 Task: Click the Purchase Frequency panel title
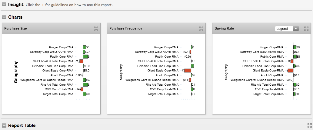click(125, 29)
